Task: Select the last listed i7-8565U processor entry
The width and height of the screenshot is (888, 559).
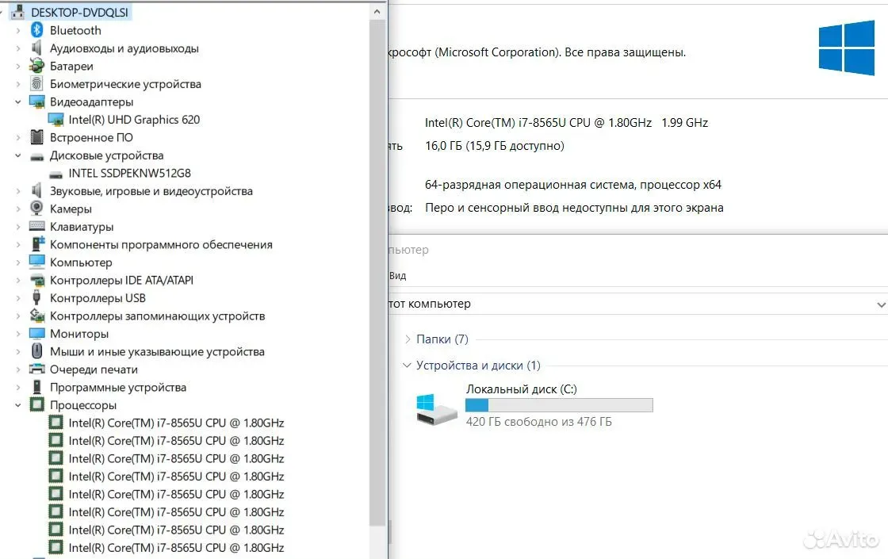Action: pos(176,548)
